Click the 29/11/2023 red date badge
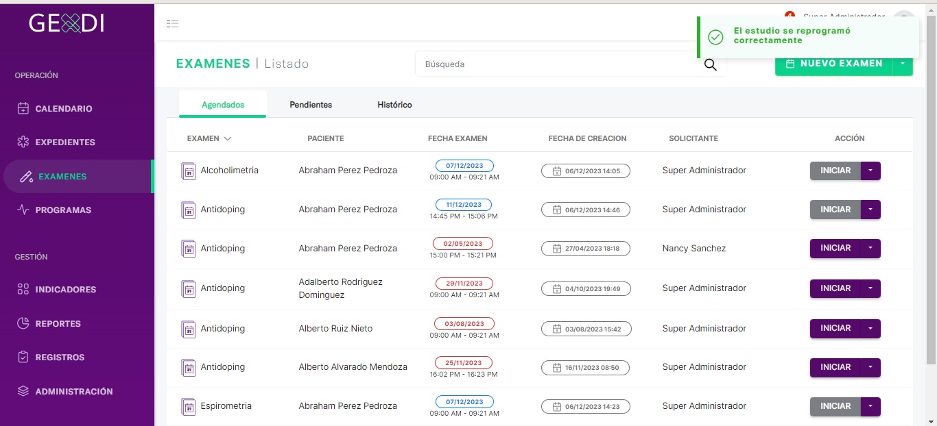Viewport: 937px width, 426px height. tap(464, 283)
